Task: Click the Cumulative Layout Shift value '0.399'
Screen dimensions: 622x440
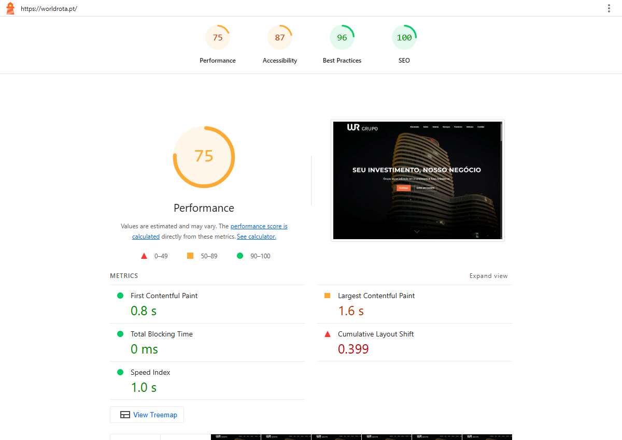Action: pos(354,349)
